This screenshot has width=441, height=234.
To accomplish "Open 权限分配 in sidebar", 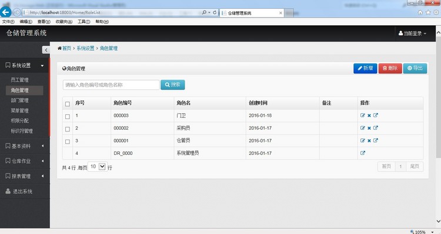I will point(19,121).
